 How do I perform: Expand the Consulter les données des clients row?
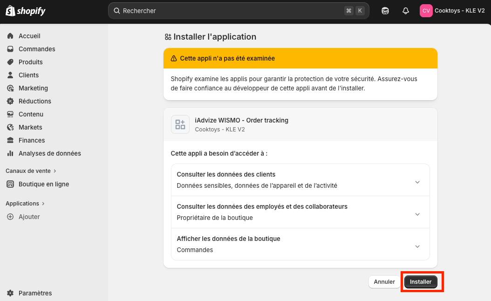pyautogui.click(x=417, y=182)
